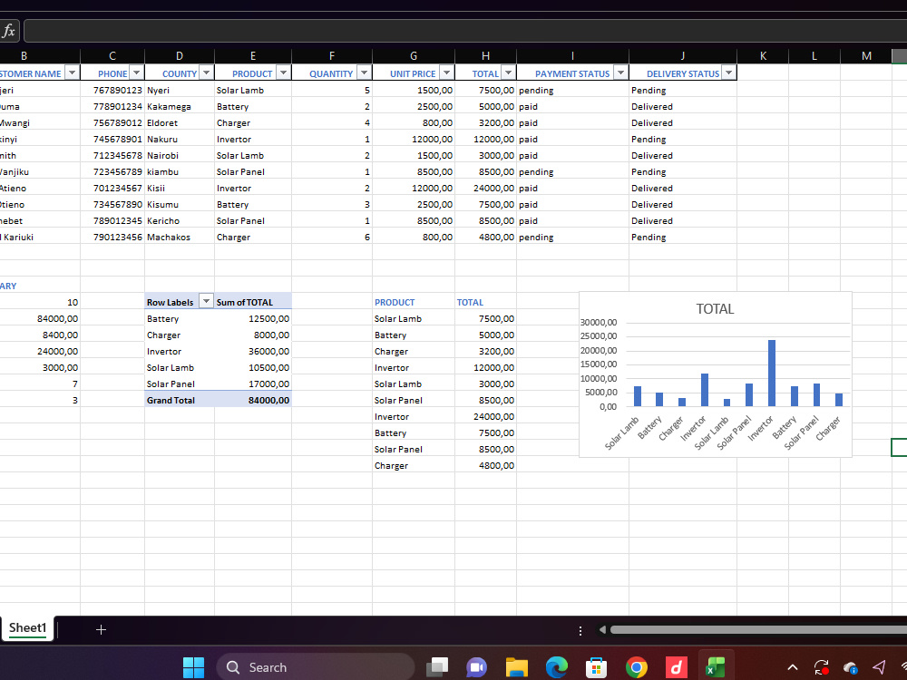Open Task View from the taskbar
This screenshot has width=907, height=680.
437,667
